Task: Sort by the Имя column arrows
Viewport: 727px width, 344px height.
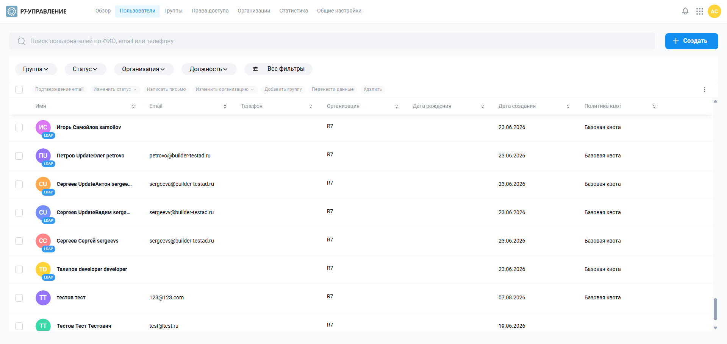Action: click(133, 106)
